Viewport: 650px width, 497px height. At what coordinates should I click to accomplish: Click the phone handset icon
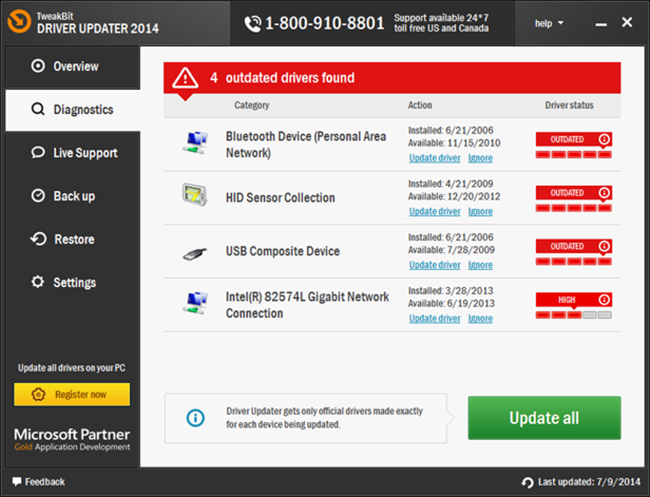click(x=252, y=24)
